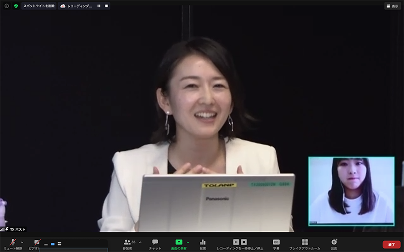The height and width of the screenshot is (252, 404).
Task: Open the Chat (チャット) panel
Action: [x=155, y=244]
